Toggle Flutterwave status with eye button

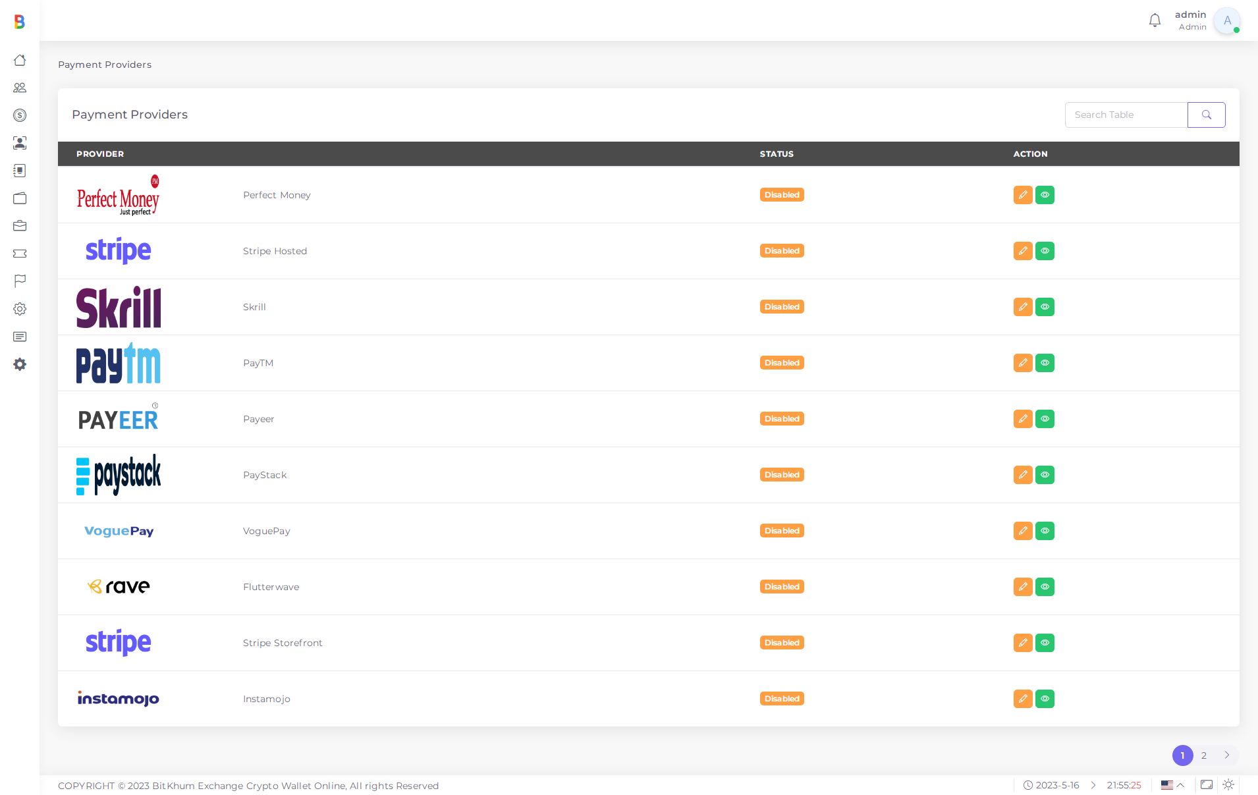pyautogui.click(x=1045, y=587)
